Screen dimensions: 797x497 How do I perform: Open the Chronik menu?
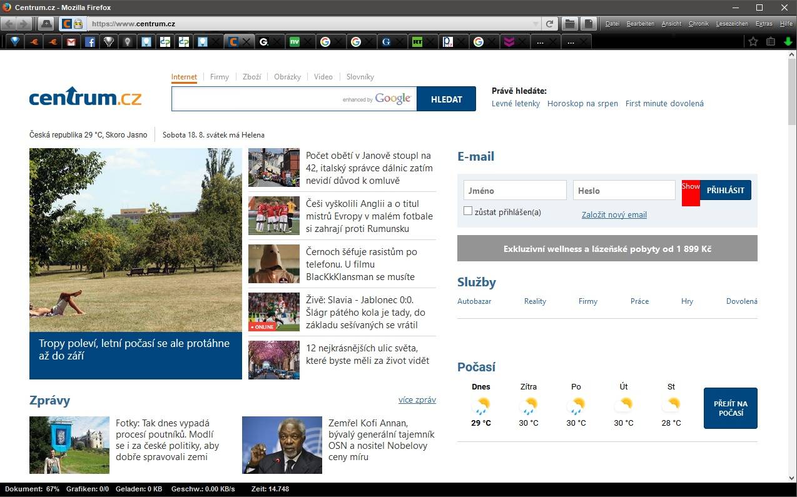click(699, 24)
